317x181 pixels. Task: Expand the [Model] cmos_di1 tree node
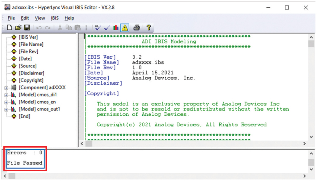[6, 95]
